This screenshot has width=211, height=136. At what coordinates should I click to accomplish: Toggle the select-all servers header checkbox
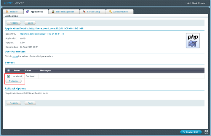[9, 71]
